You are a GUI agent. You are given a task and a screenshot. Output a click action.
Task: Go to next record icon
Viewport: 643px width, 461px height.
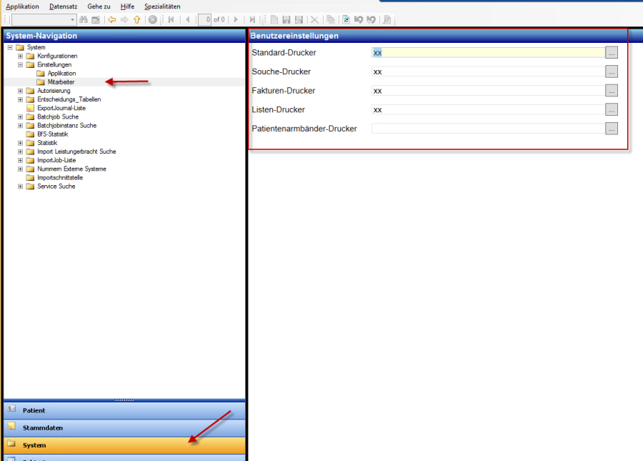(x=236, y=19)
